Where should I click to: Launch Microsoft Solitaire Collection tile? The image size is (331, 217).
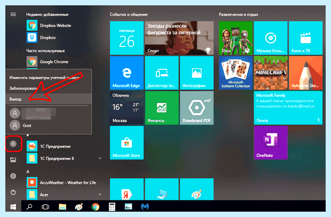pos(235,73)
